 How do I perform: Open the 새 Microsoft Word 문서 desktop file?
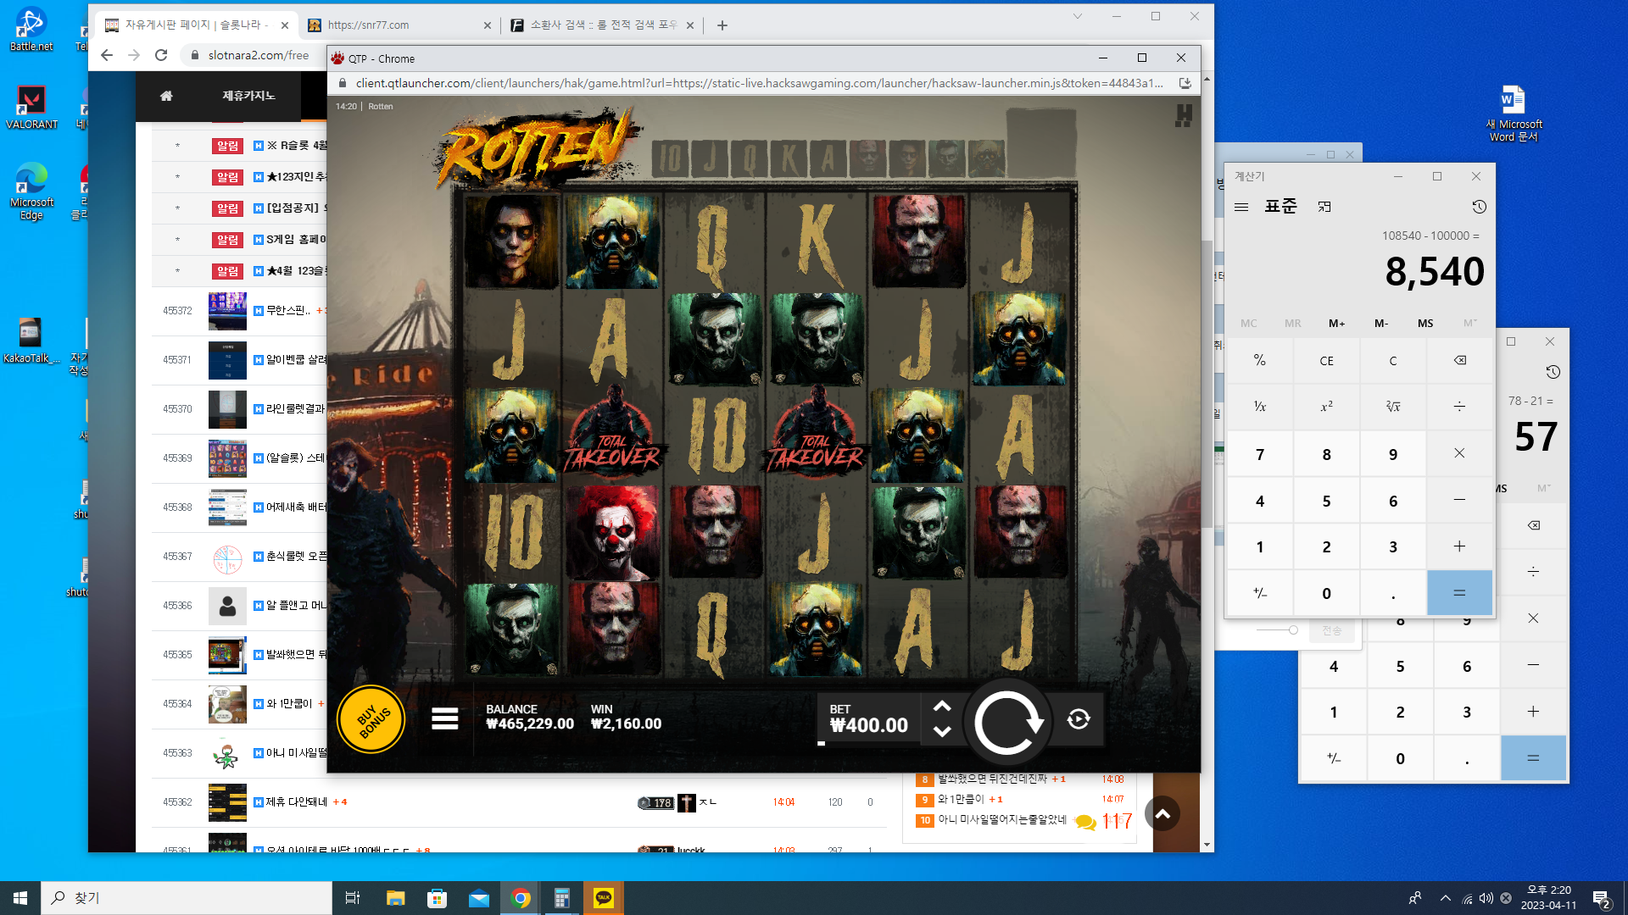click(x=1514, y=114)
